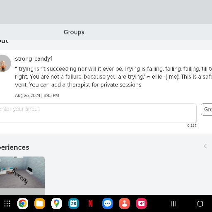Launch Netflix from the taskbar
The image size is (212, 212).
91,203
